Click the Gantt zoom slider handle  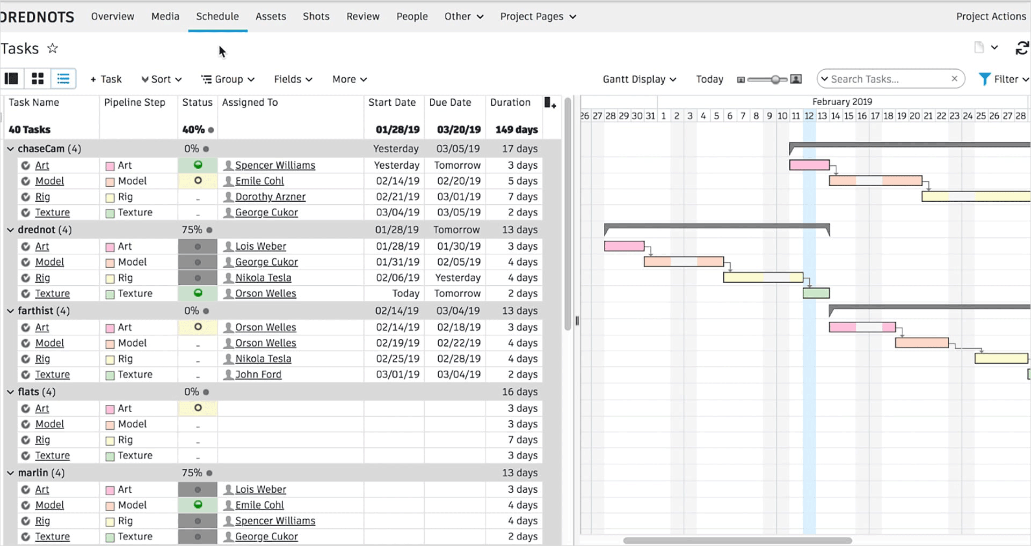[775, 79]
